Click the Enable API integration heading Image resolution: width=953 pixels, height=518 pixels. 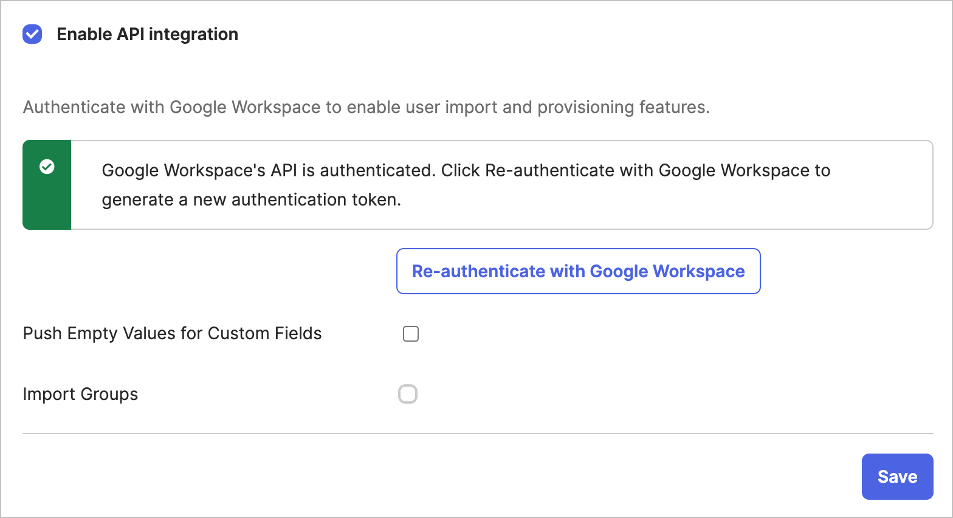(147, 34)
